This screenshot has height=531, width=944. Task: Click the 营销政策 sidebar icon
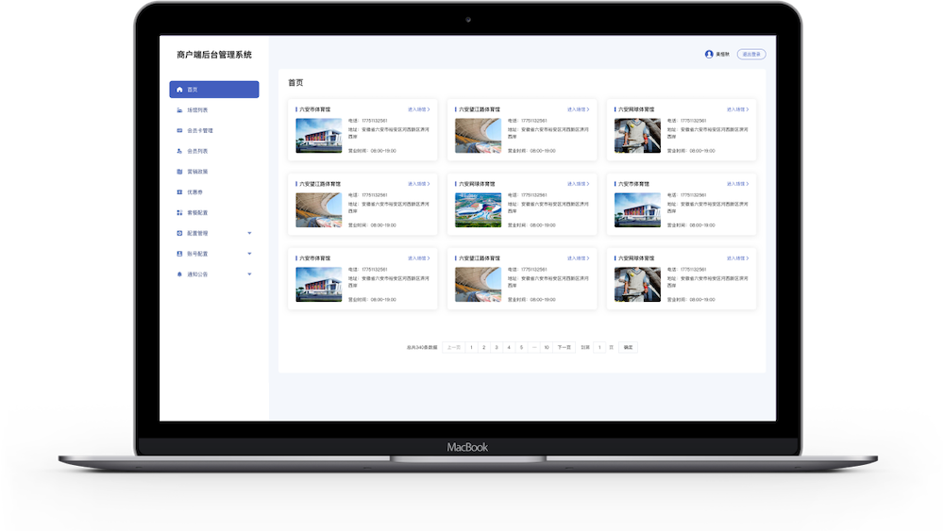[x=178, y=172]
